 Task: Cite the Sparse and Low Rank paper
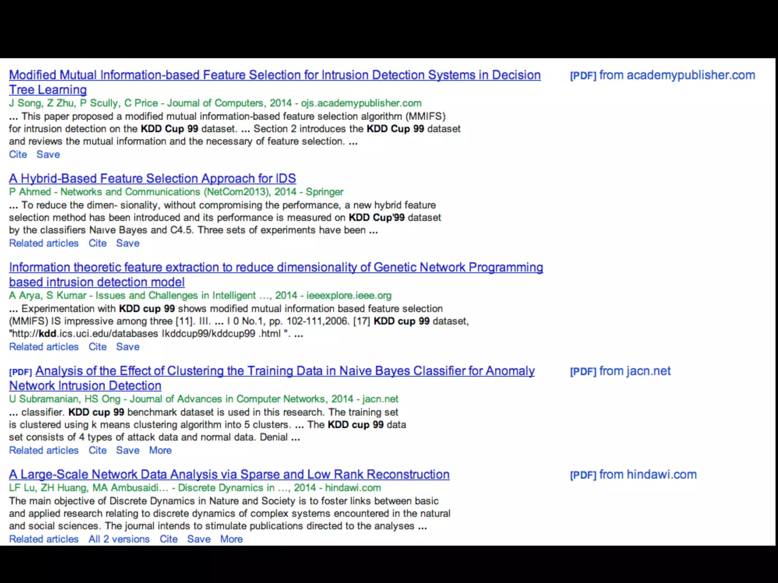click(x=168, y=539)
